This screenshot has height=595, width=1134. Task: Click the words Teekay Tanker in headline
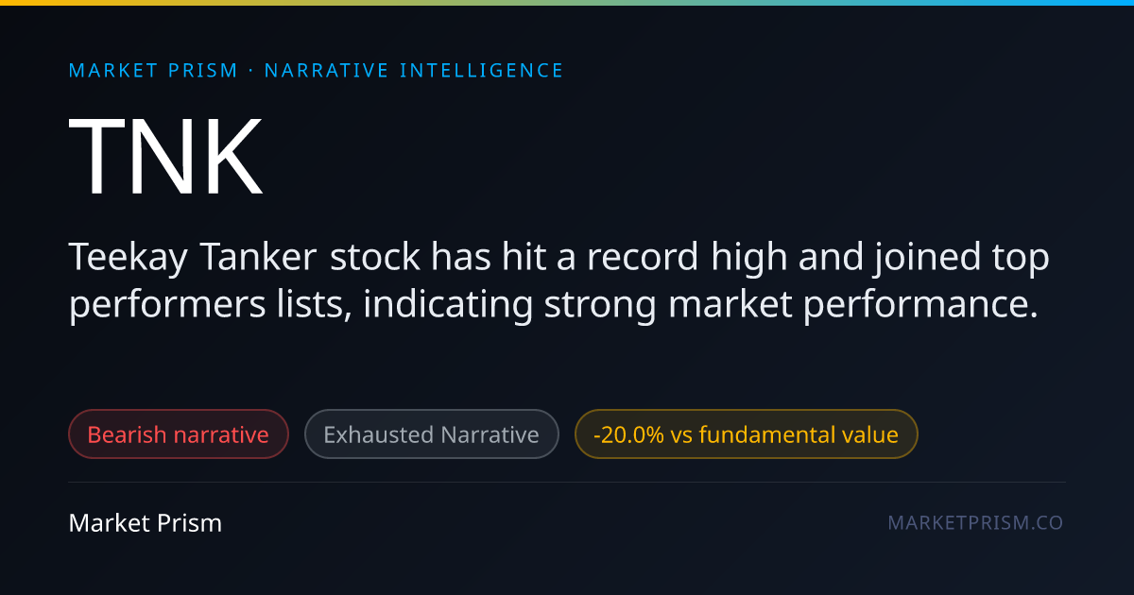(193, 257)
